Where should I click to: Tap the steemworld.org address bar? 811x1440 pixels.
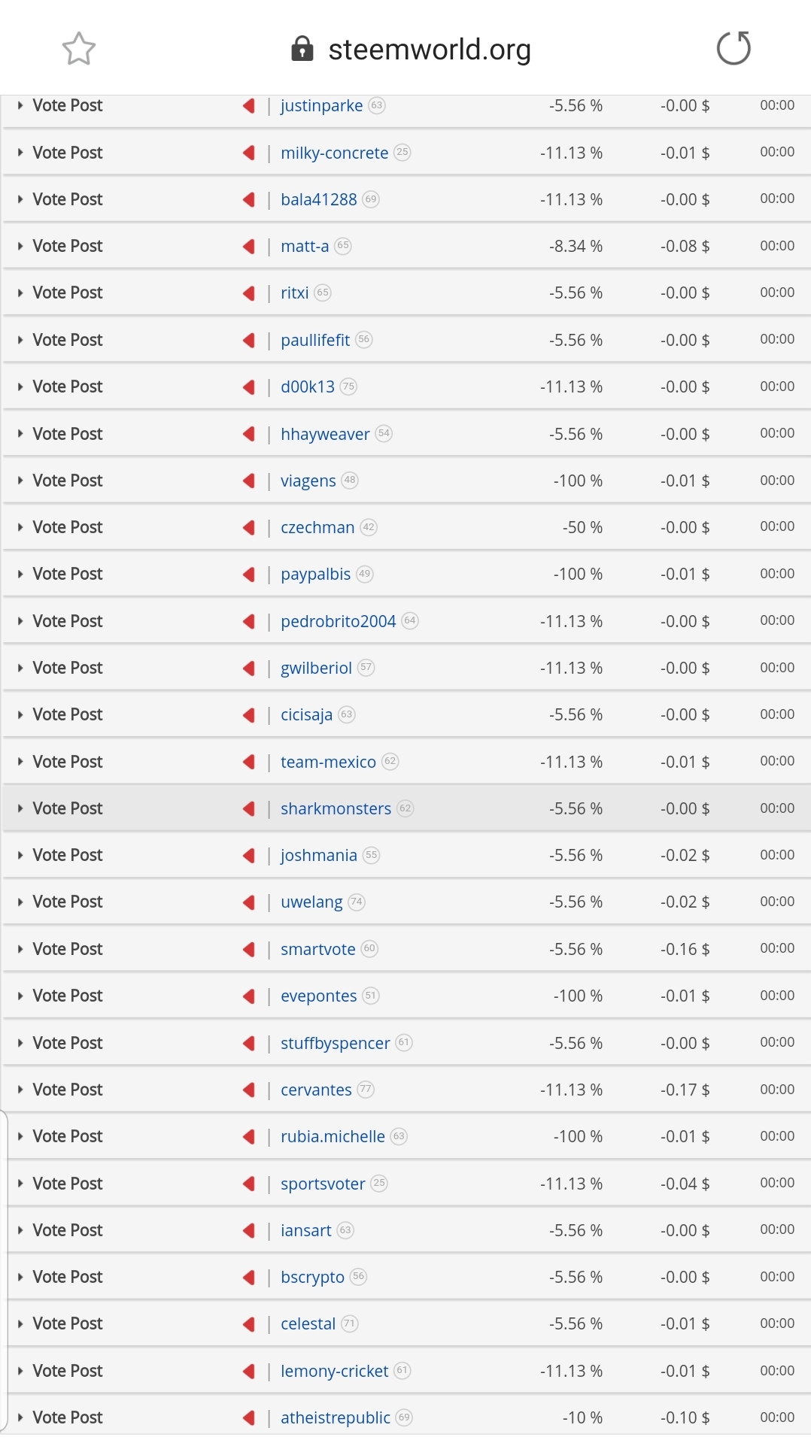point(430,49)
